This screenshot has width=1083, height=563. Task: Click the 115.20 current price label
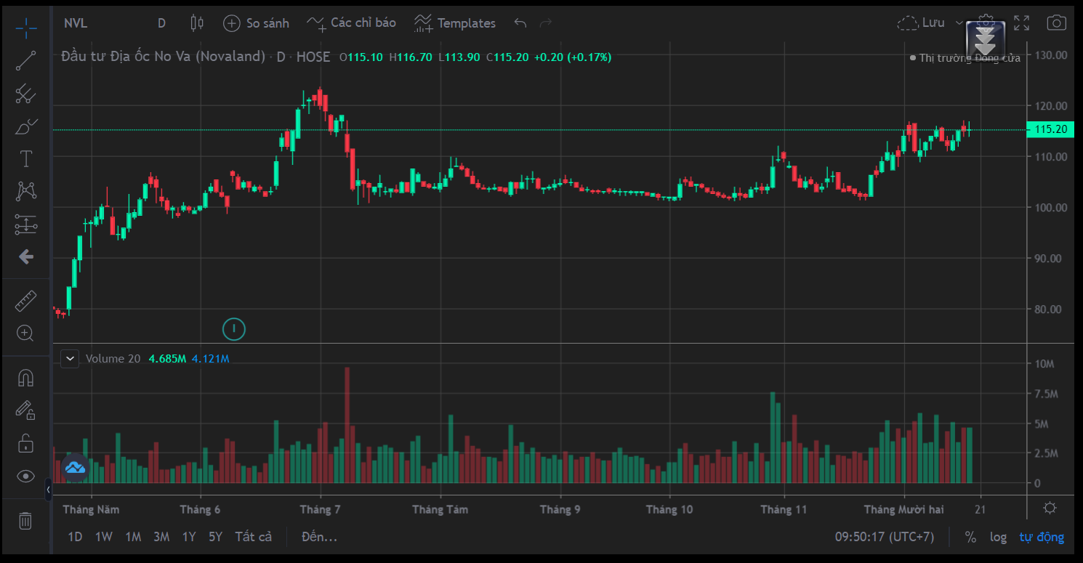point(1050,129)
